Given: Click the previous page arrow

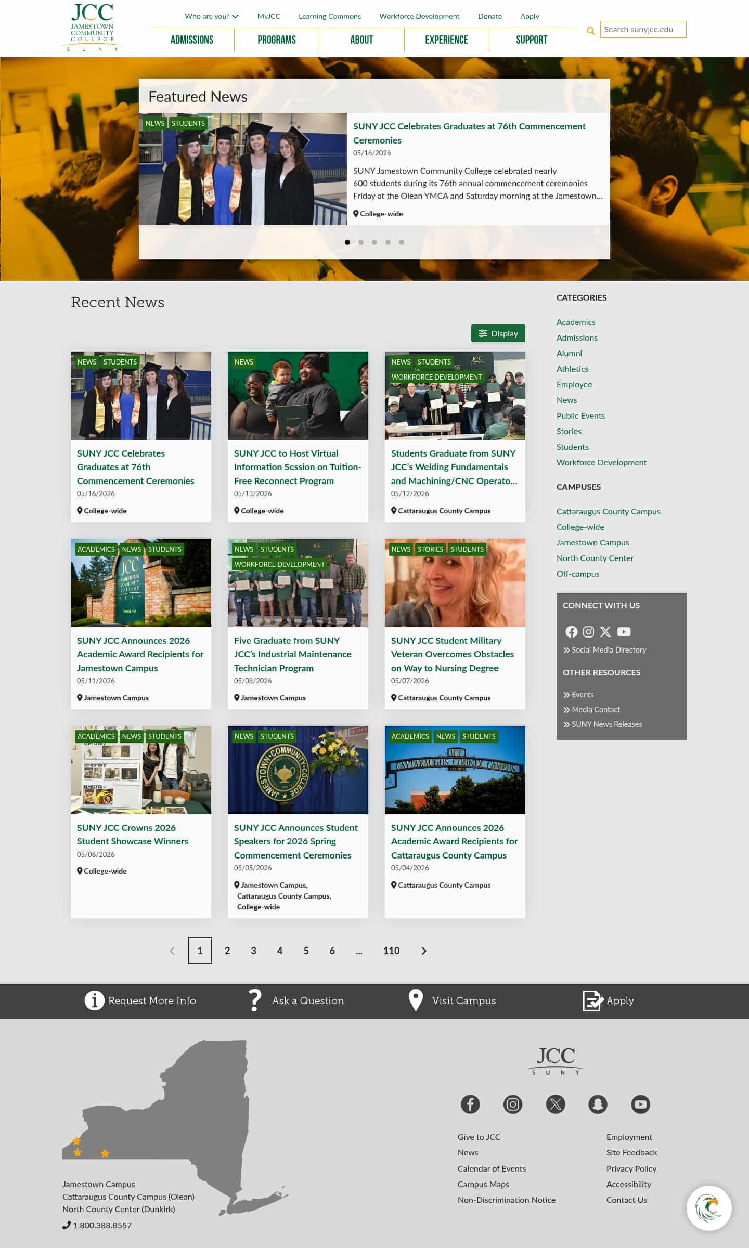Looking at the screenshot, I should (172, 951).
